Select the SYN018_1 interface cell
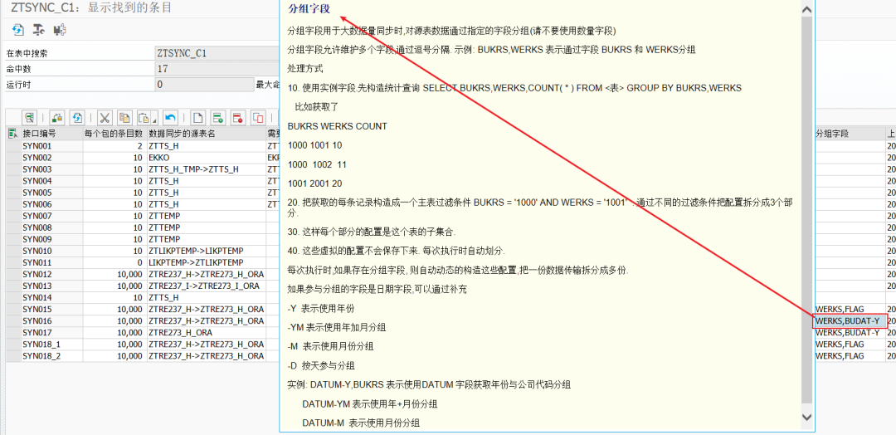896x435 pixels. pos(52,345)
